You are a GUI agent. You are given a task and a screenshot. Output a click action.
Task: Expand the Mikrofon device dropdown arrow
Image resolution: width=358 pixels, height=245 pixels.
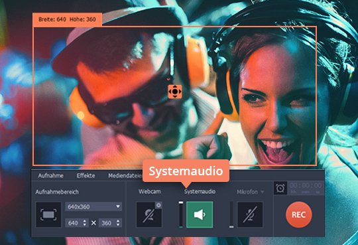(x=263, y=192)
